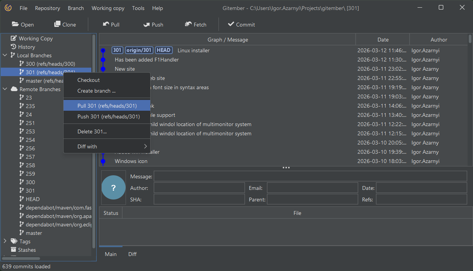Image resolution: width=473 pixels, height=271 pixels.
Task: Open Working Copy in the sidebar
Action: [35, 38]
